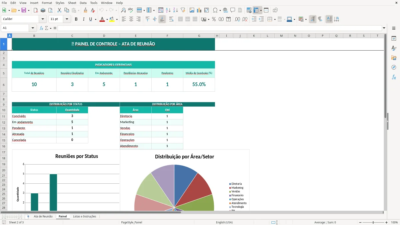Apply red font color swatch
Image resolution: width=400 pixels, height=225 pixels.
[102, 19]
